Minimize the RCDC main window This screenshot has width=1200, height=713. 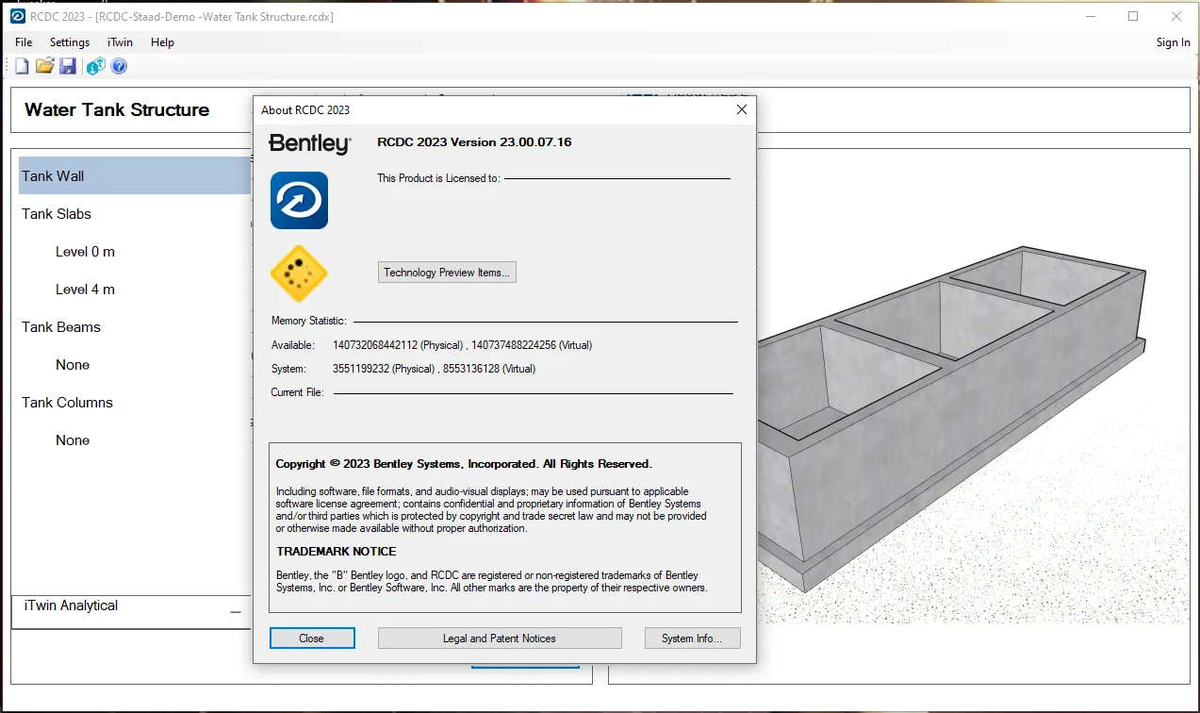[x=1090, y=16]
